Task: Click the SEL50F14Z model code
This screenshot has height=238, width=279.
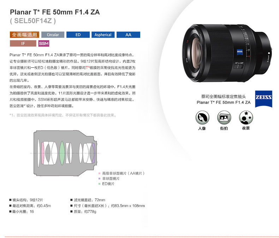Action: point(33,21)
